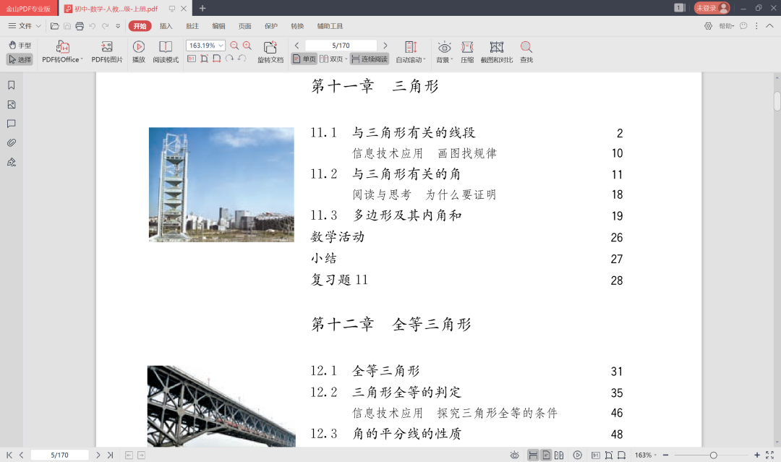Open 查找 to search the document
The image size is (781, 462).
[x=526, y=51]
